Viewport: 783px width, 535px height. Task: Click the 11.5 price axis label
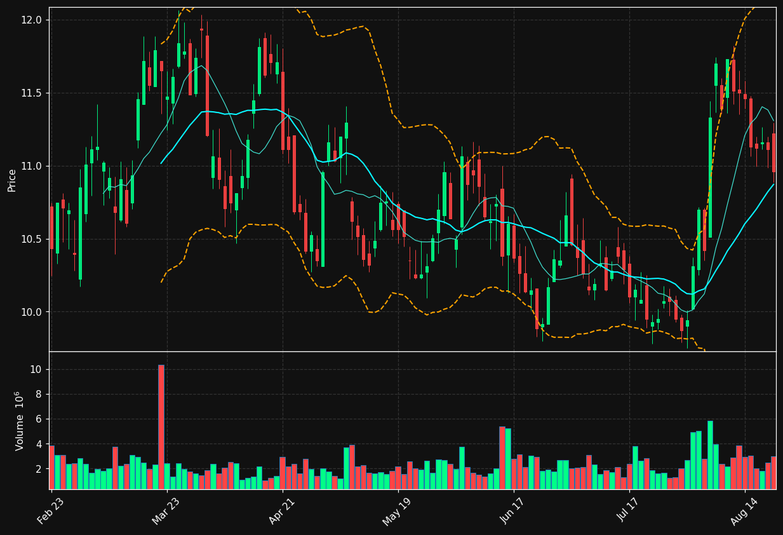pos(32,93)
